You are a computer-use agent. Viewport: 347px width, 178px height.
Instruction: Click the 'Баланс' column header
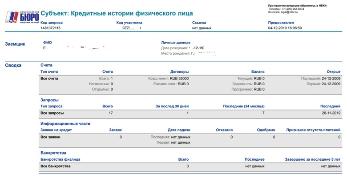[258, 71]
